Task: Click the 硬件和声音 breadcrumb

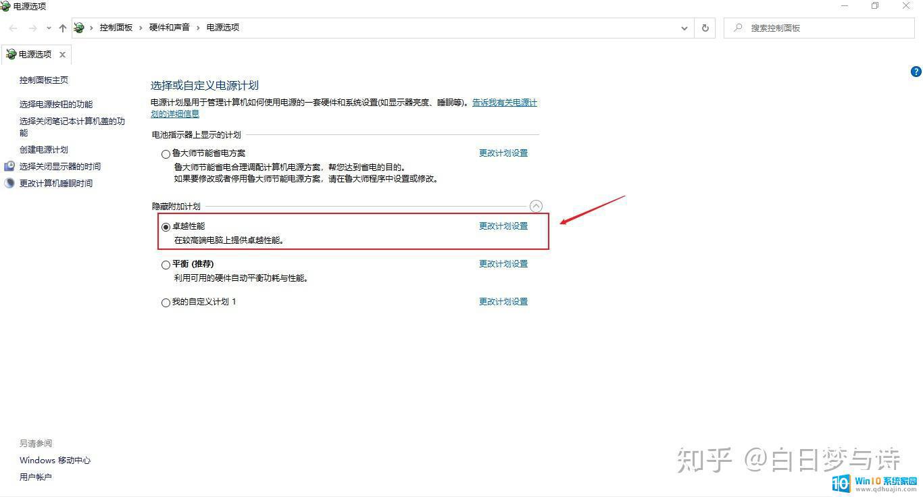Action: click(x=170, y=28)
